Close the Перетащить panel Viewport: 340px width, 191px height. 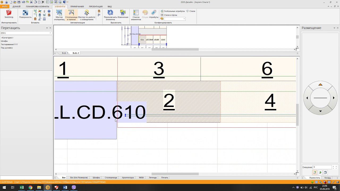click(x=50, y=28)
